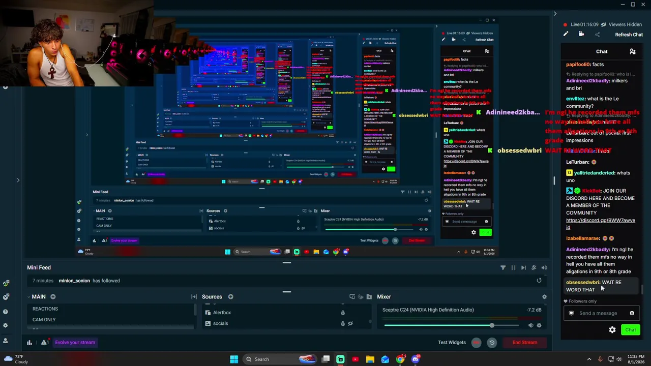The height and width of the screenshot is (366, 651).
Task: Click the LeTurban username in chat
Action: pyautogui.click(x=577, y=162)
